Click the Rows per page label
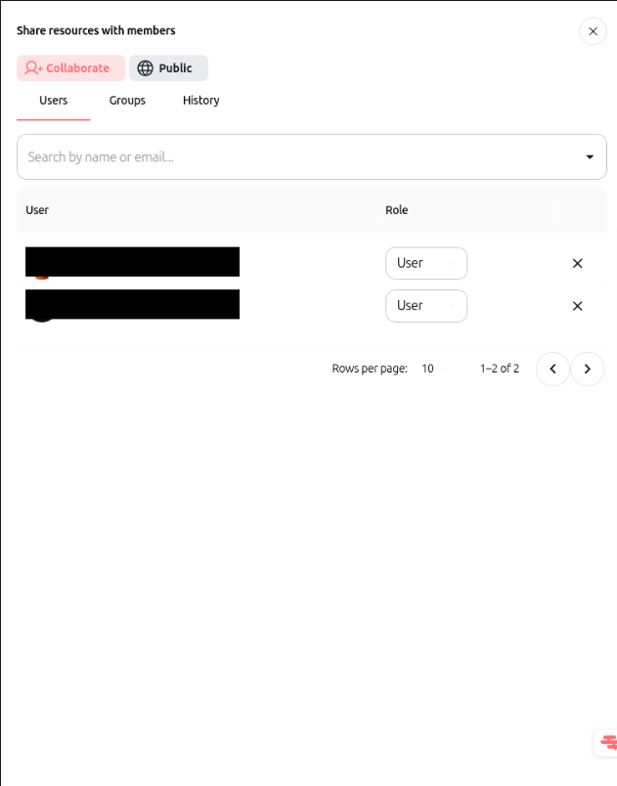 (x=370, y=369)
